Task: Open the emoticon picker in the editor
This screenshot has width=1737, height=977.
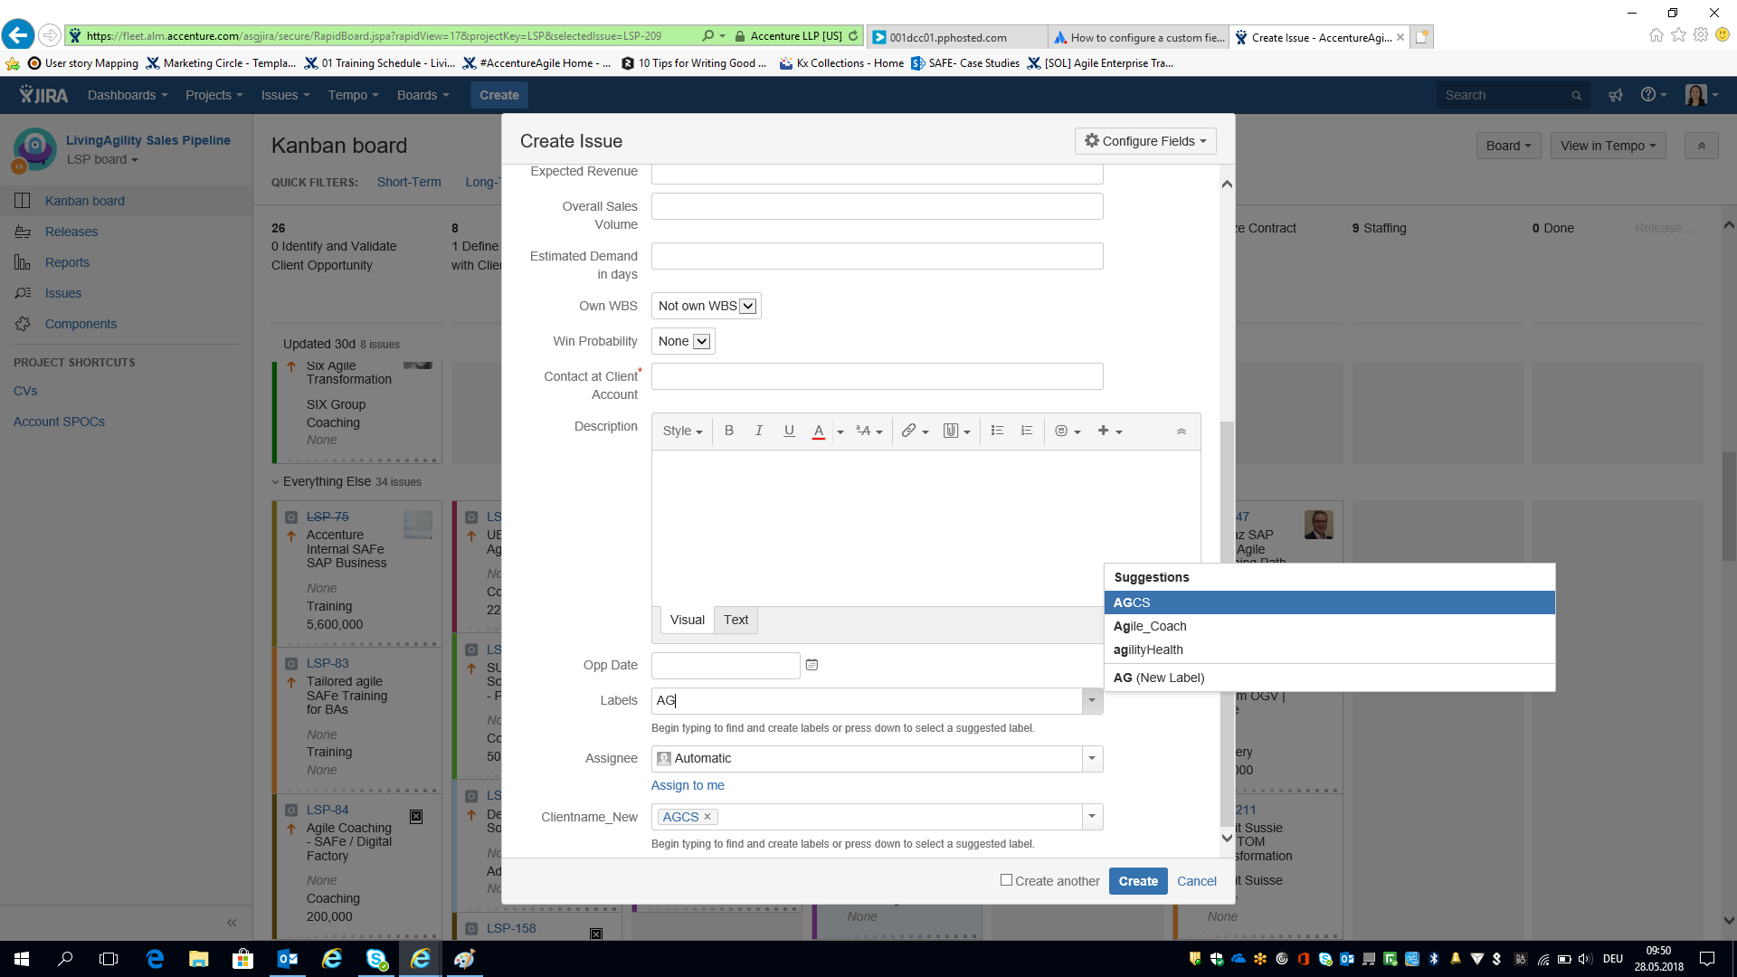Action: (x=1068, y=432)
